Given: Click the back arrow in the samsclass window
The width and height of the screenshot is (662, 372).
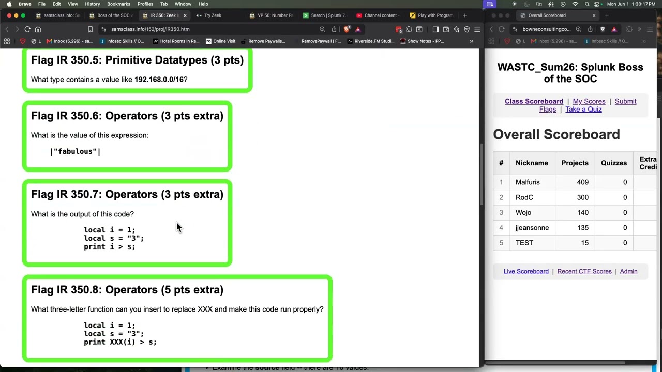Looking at the screenshot, I should (7, 29).
